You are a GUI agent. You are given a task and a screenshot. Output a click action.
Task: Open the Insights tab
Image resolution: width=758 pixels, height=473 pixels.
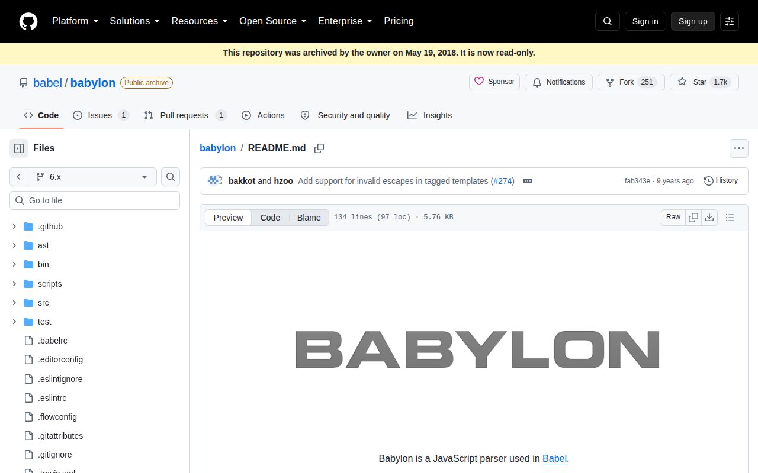click(x=430, y=115)
